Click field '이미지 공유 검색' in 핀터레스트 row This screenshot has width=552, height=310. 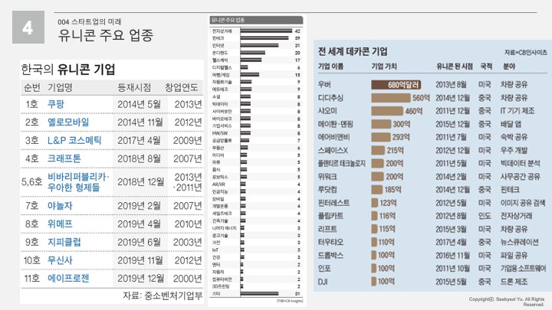pos(523,203)
